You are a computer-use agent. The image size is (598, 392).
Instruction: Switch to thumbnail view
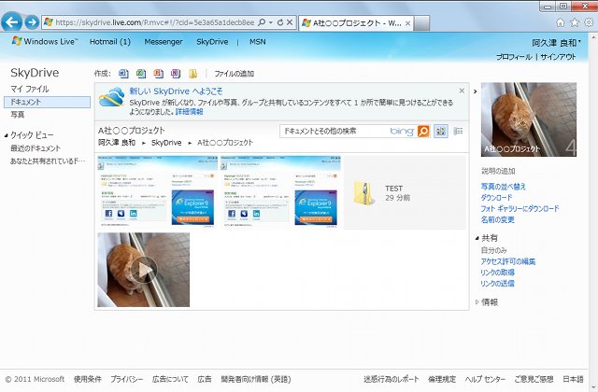(441, 131)
